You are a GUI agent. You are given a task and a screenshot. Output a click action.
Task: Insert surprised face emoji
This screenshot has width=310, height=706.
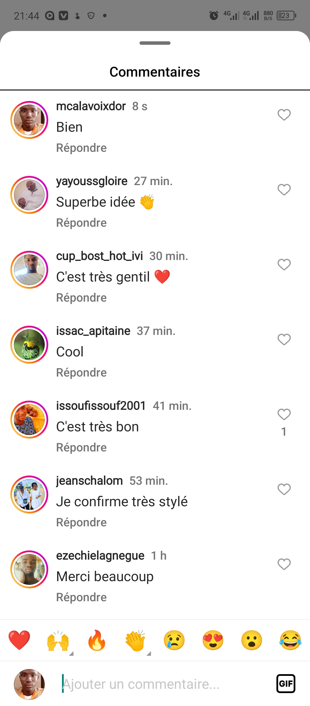tap(252, 640)
